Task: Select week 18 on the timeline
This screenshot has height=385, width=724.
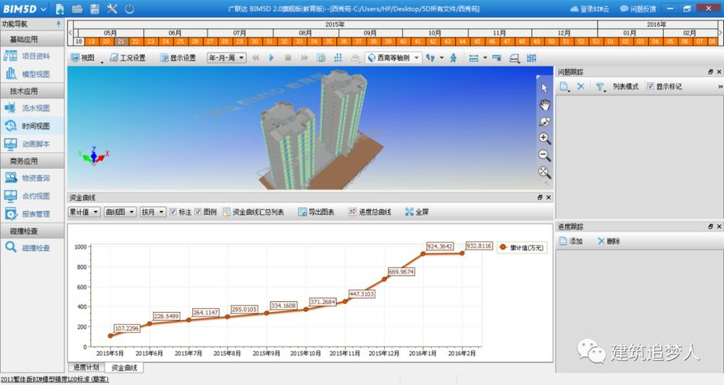Action: [x=79, y=42]
